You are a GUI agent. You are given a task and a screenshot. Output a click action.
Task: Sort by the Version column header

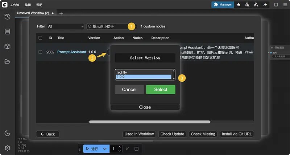(94, 38)
